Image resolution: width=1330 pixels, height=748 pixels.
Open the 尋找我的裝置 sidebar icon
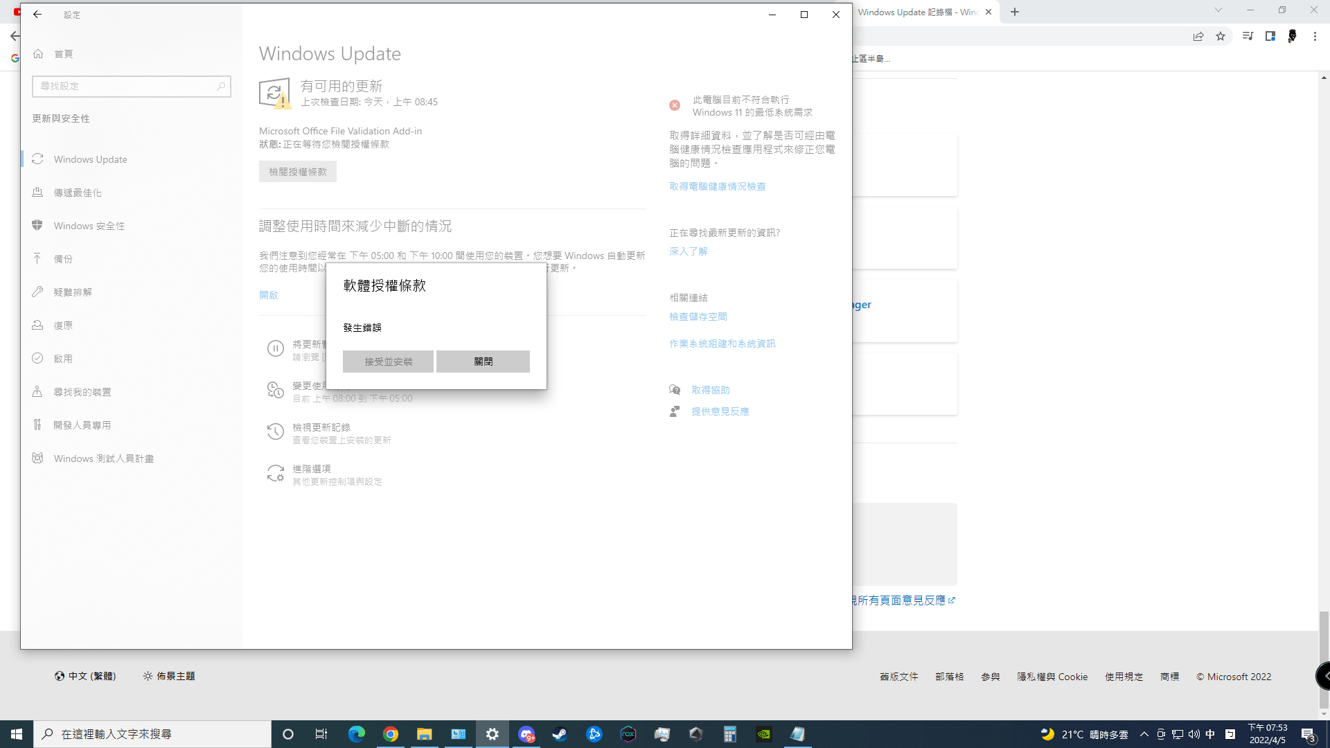tap(37, 391)
